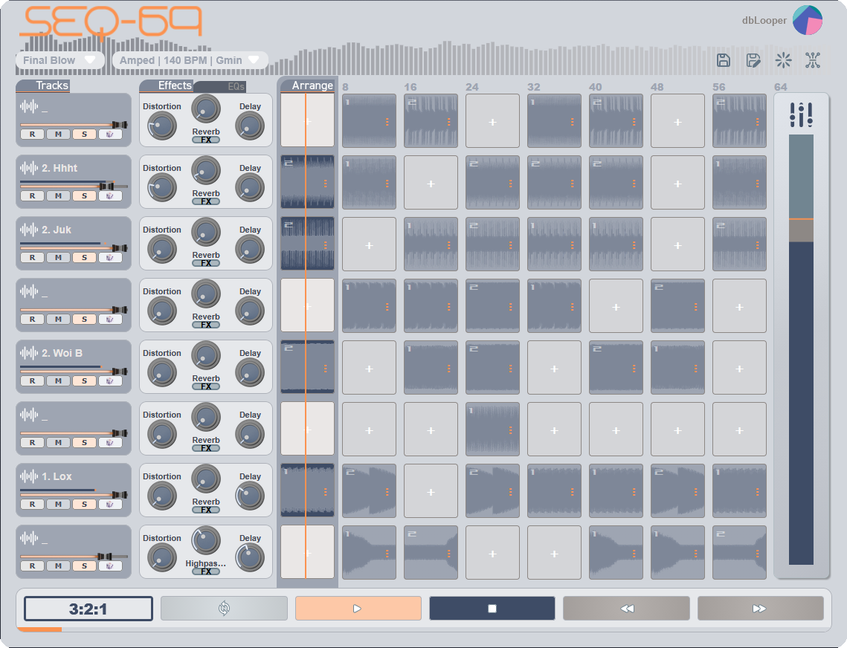Click the loop sync button in transport
847x648 pixels.
click(224, 609)
